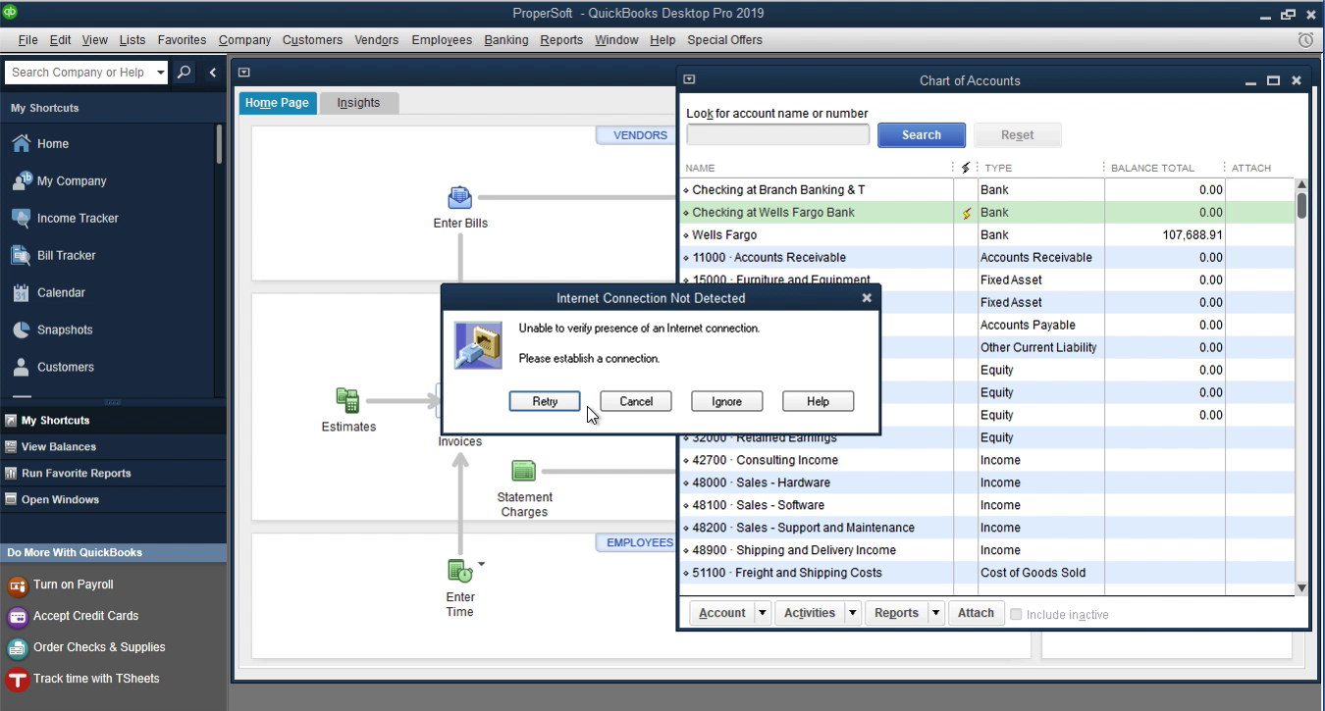The height and width of the screenshot is (711, 1325).
Task: Click Chart of Accounts scroll down arrow
Action: (x=1301, y=588)
